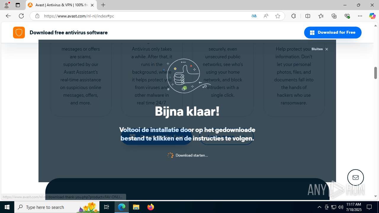Open the Settings and more menu

pos(360,16)
